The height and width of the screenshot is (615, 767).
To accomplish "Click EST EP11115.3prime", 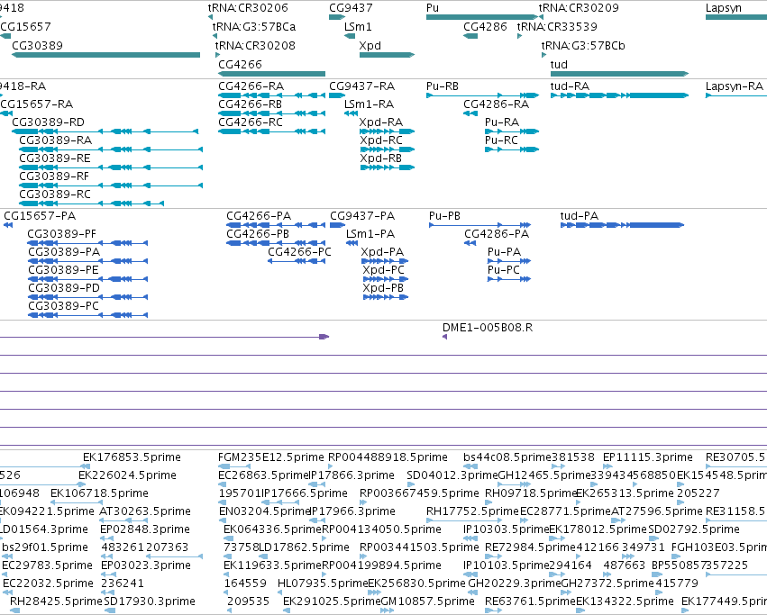I will [648, 457].
